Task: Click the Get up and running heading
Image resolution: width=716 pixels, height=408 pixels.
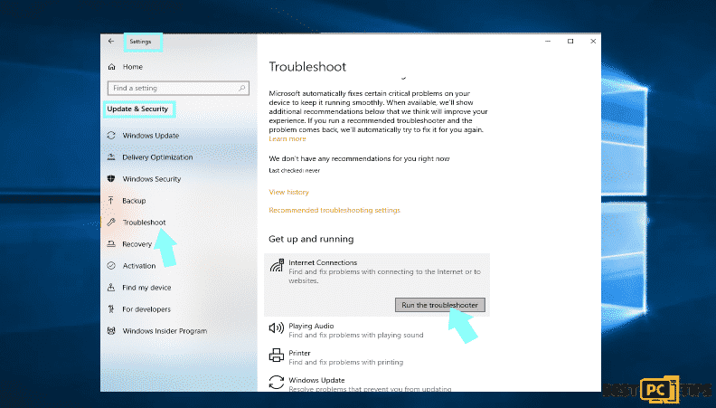Action: tap(311, 239)
